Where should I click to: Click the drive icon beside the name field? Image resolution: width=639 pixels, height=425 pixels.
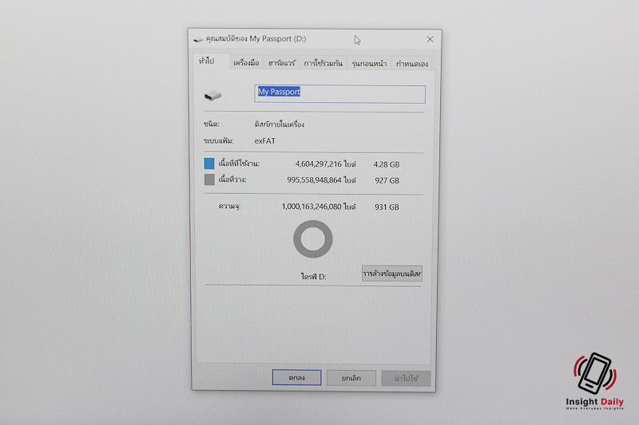[213, 96]
